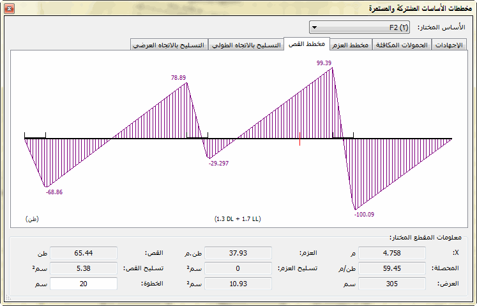The height and width of the screenshot is (306, 477).
Task: Click the الخطوة input field showing 20
Action: coord(84,283)
